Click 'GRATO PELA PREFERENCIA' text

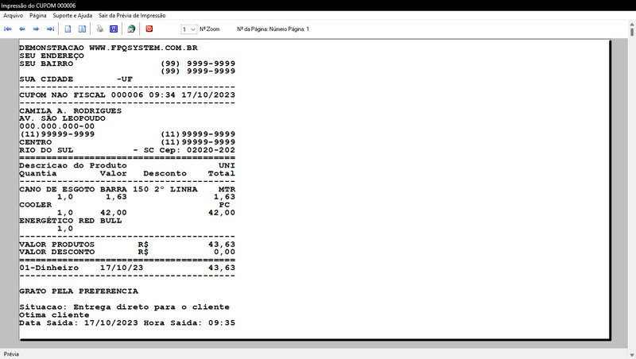78,291
